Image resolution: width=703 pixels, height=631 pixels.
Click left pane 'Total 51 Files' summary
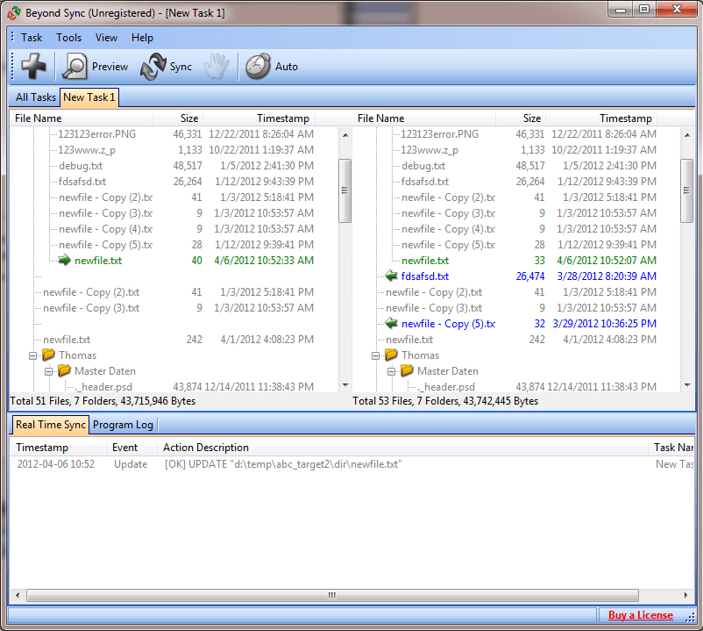pos(103,401)
